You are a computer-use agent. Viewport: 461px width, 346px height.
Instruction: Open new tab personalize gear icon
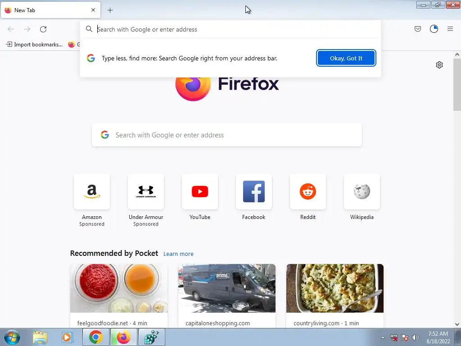click(x=439, y=65)
